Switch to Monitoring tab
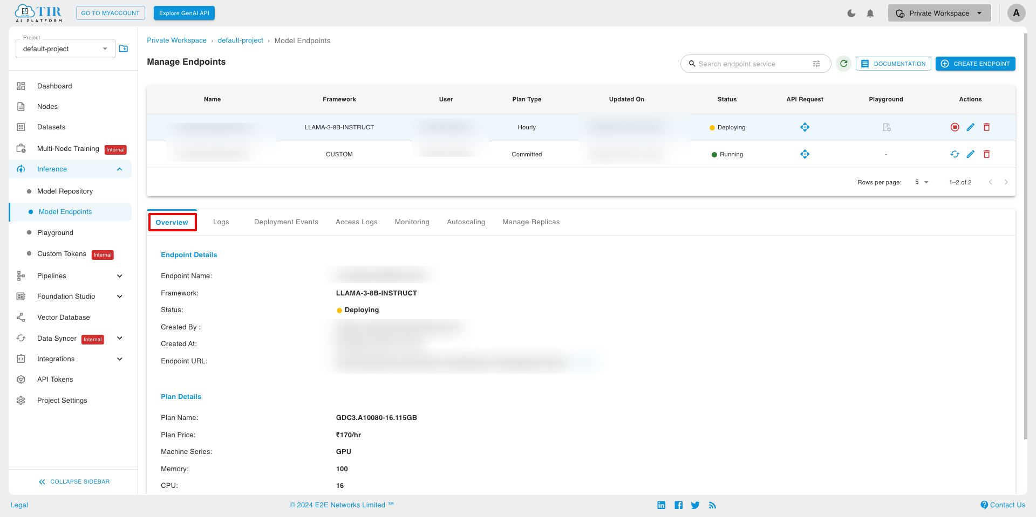This screenshot has width=1036, height=517. click(x=412, y=222)
